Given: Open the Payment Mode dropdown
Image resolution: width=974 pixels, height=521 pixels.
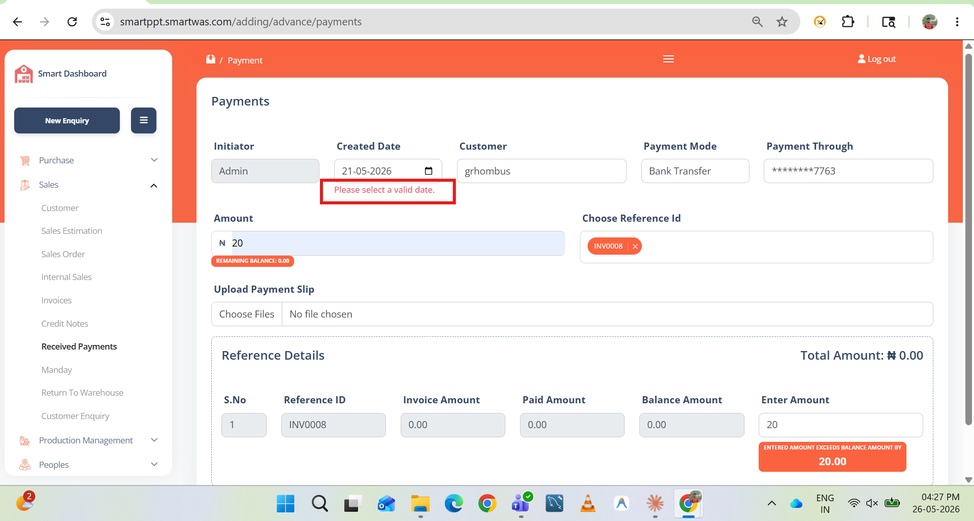Looking at the screenshot, I should tap(695, 171).
